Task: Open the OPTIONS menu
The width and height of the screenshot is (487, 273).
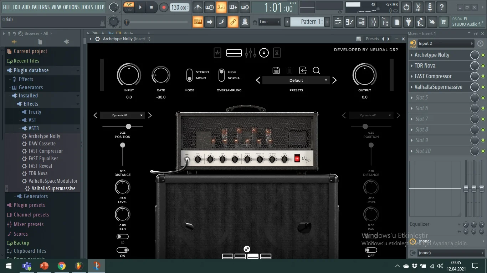Action: [x=71, y=7]
